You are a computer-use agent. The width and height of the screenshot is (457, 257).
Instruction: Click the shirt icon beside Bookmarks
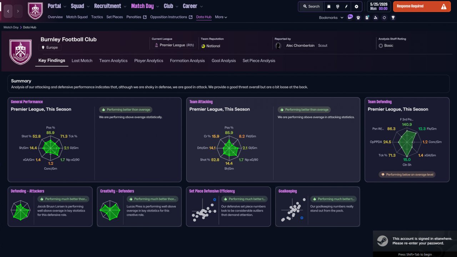tap(358, 17)
